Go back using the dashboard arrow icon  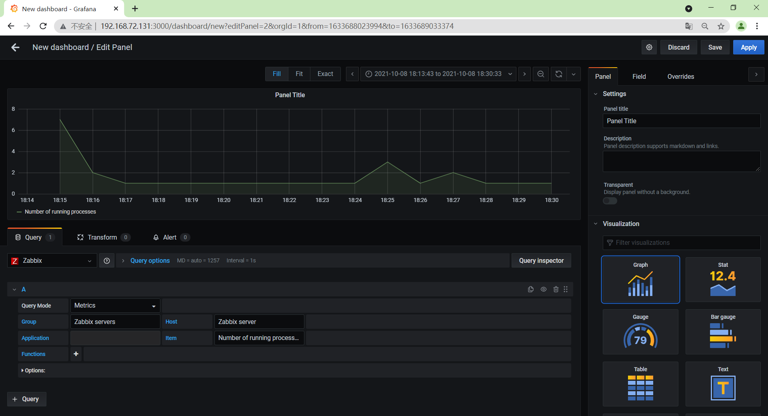click(x=15, y=48)
